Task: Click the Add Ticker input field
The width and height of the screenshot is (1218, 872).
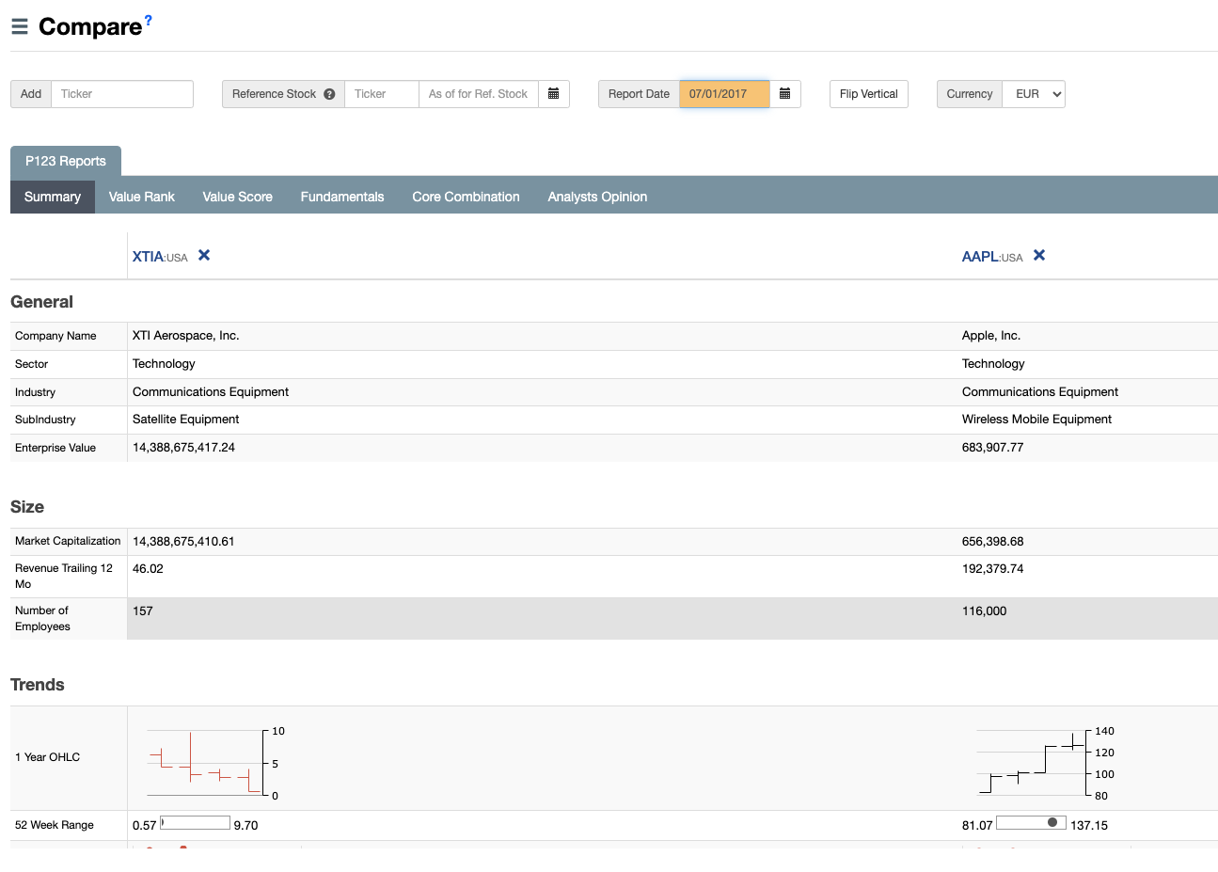Action: coord(122,94)
